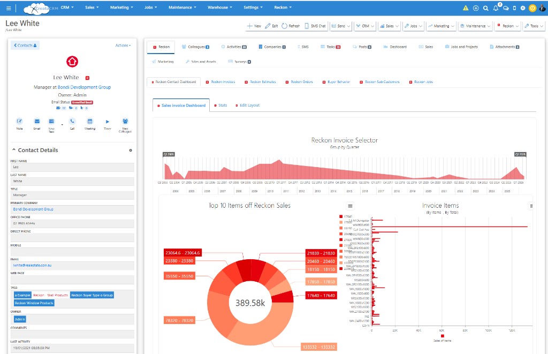Click the yellow clock timer icon

tap(532, 8)
